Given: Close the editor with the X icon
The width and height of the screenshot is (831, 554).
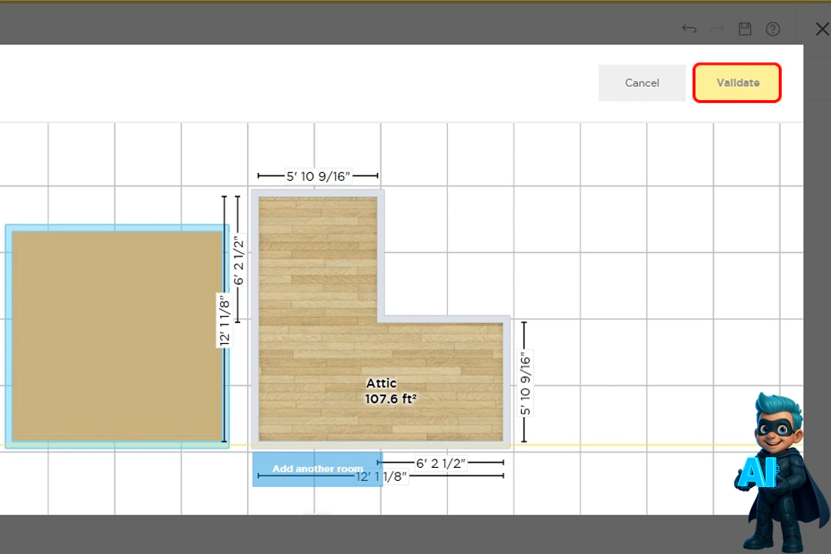Looking at the screenshot, I should 821,29.
